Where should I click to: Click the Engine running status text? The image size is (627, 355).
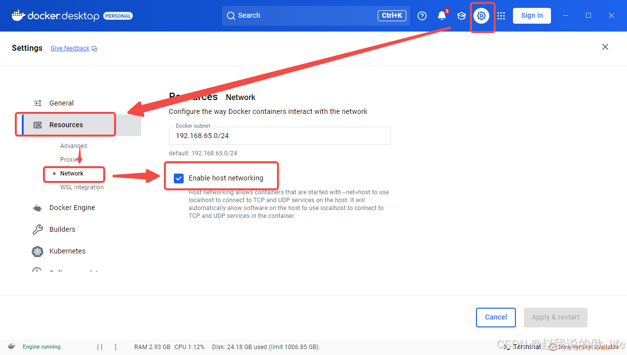click(41, 347)
